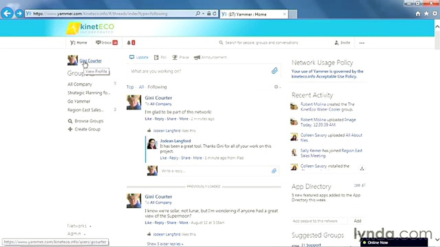
Task: Open the Inbox with 16 messages
Action: pos(107,43)
